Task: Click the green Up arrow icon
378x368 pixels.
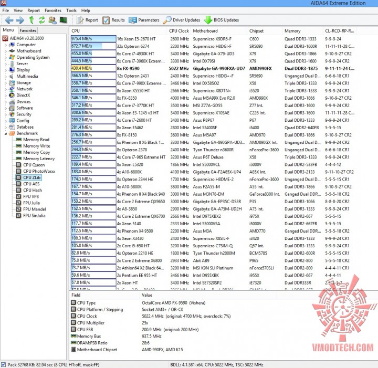Action: [31, 20]
